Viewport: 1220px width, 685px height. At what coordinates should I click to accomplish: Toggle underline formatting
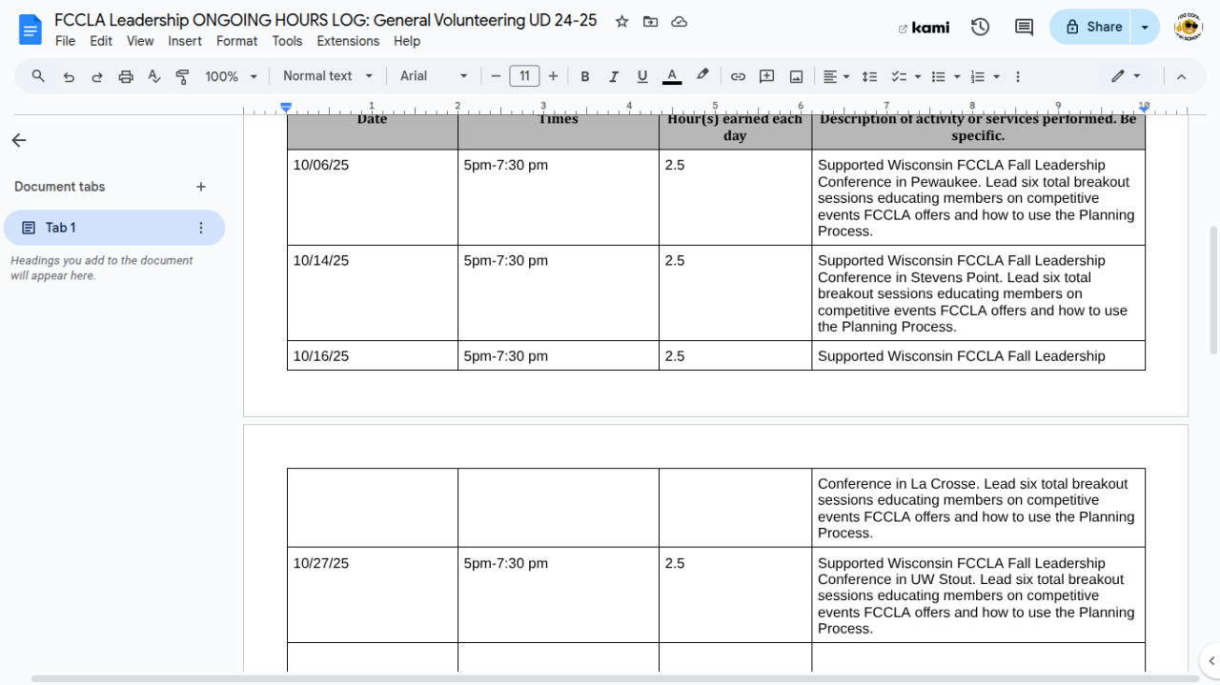(642, 76)
